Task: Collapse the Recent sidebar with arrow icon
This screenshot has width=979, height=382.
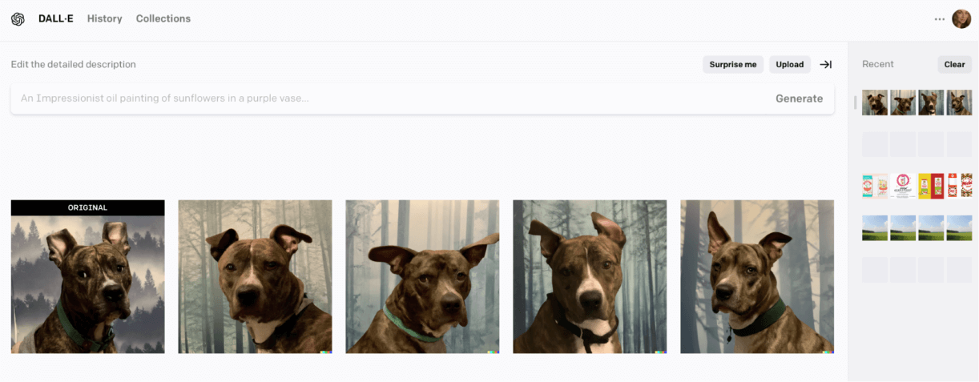Action: [x=826, y=65]
